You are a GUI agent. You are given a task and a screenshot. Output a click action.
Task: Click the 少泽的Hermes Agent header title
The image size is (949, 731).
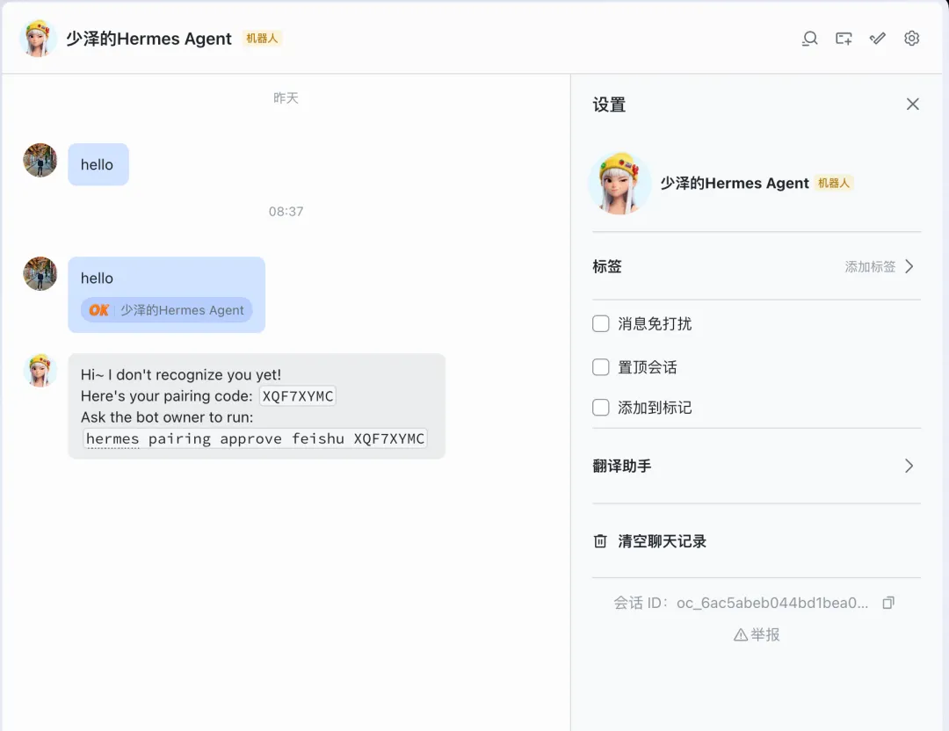tap(149, 39)
